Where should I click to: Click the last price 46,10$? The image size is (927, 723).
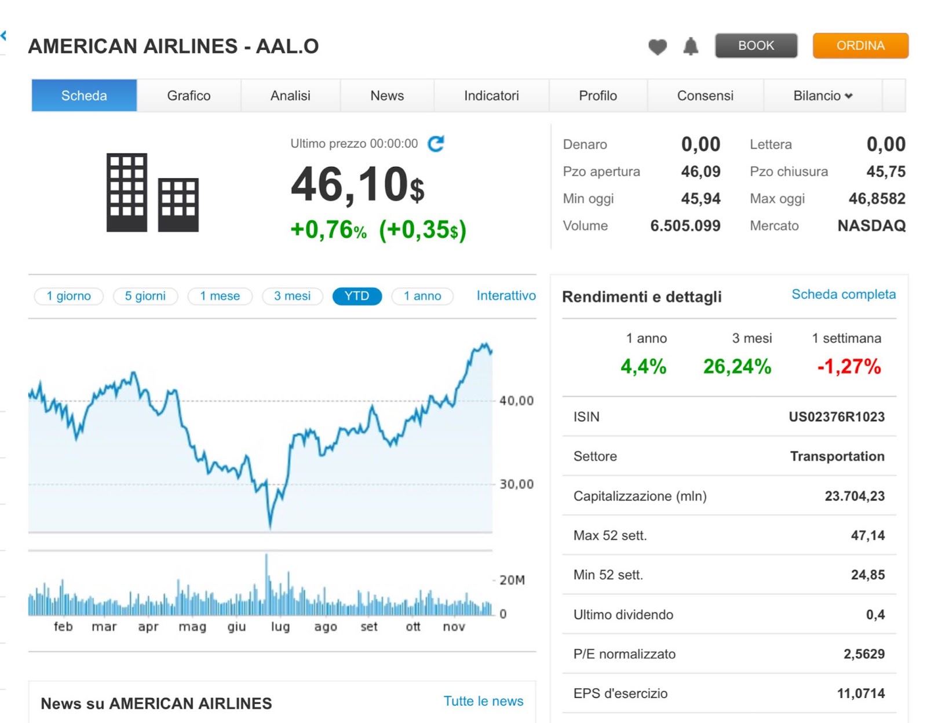tap(357, 185)
